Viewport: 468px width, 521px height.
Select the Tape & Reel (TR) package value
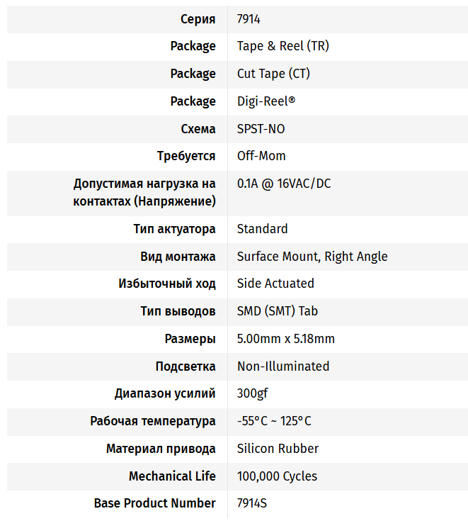pos(282,46)
